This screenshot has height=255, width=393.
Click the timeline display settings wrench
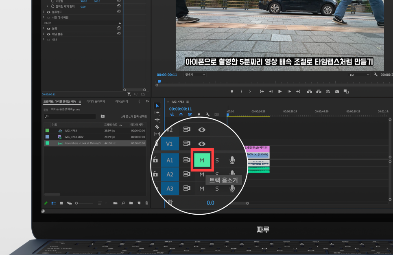[207, 114]
